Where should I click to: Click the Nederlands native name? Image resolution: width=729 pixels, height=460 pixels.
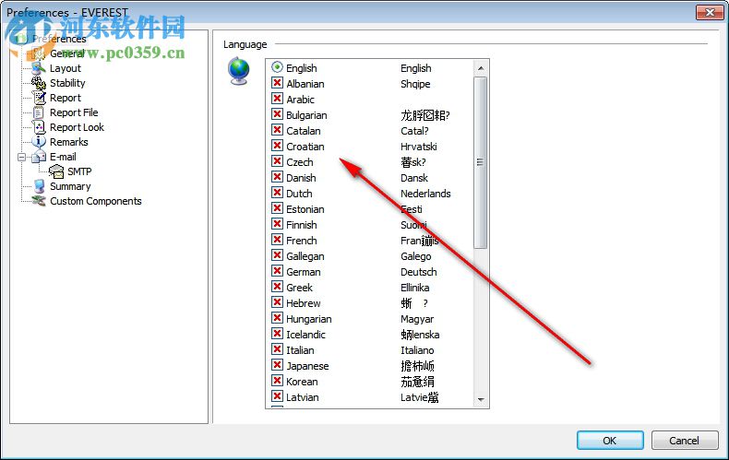pyautogui.click(x=426, y=194)
